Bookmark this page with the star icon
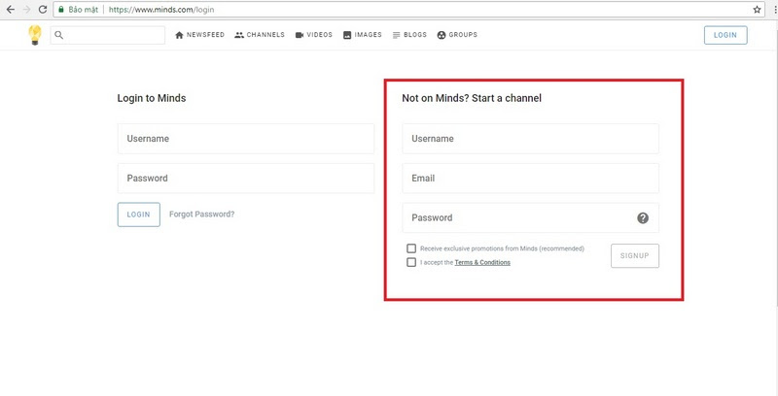Image resolution: width=778 pixels, height=396 pixels. pos(757,10)
